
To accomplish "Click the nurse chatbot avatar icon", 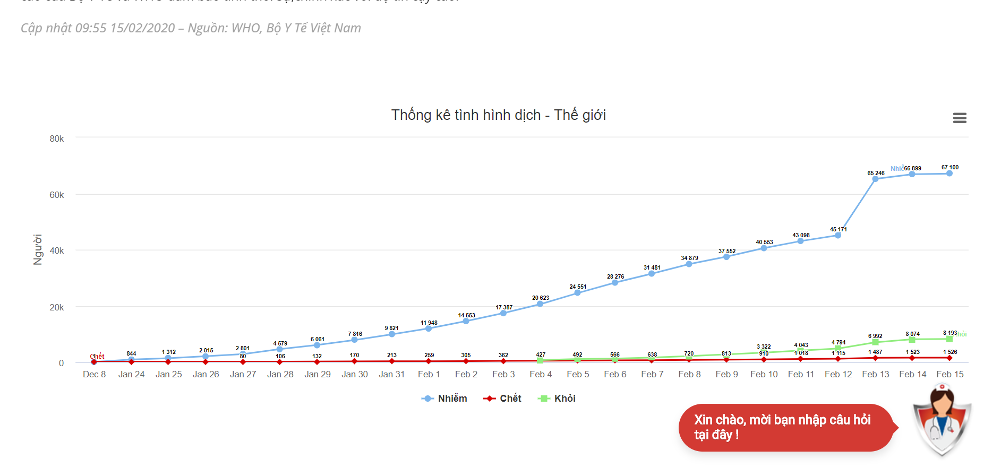I will (x=942, y=422).
